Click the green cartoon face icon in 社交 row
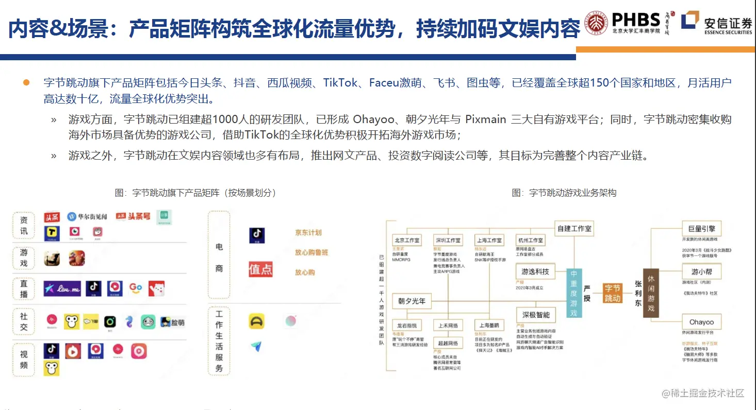This screenshot has width=756, height=410. (148, 322)
